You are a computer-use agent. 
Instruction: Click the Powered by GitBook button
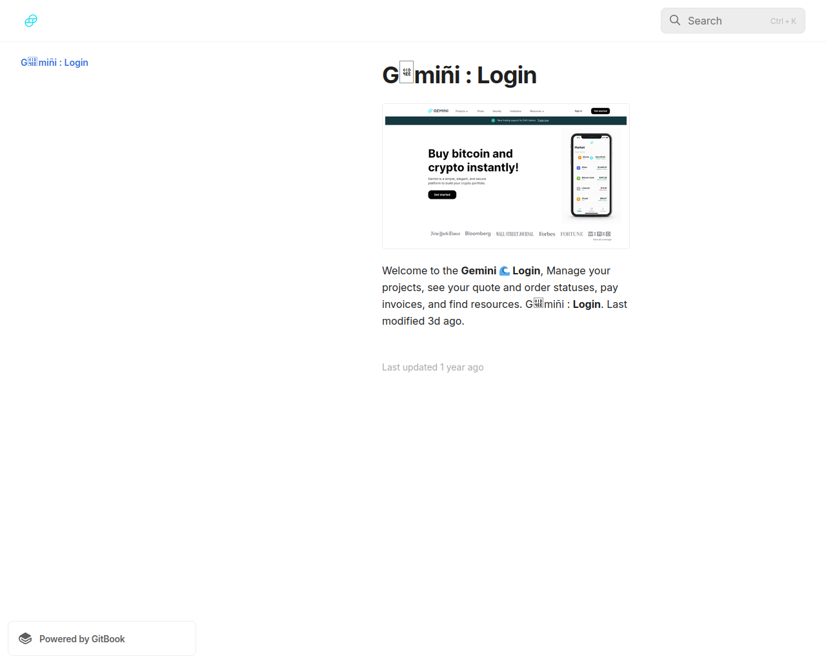pyautogui.click(x=102, y=638)
